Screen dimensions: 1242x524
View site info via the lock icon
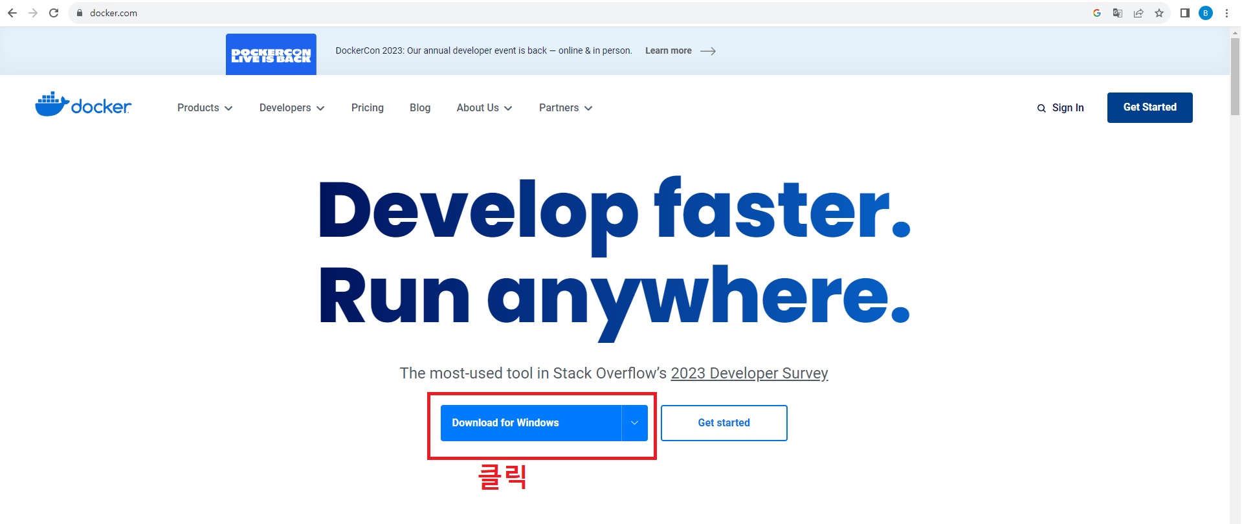coord(80,13)
